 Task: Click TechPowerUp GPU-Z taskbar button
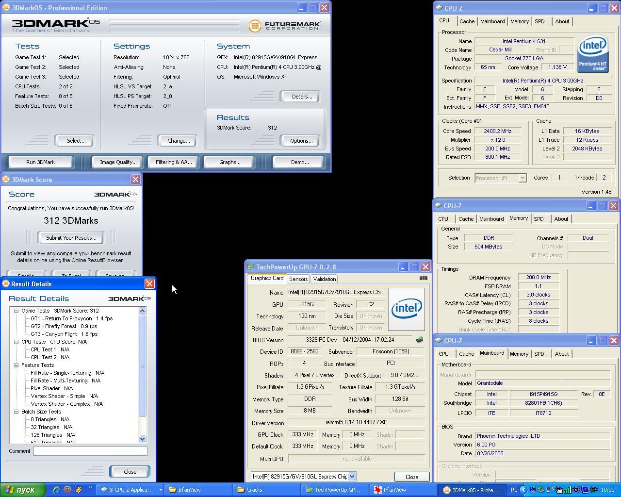click(335, 490)
